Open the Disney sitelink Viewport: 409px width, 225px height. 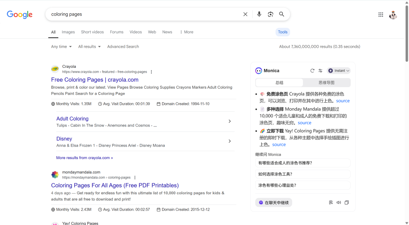64,139
